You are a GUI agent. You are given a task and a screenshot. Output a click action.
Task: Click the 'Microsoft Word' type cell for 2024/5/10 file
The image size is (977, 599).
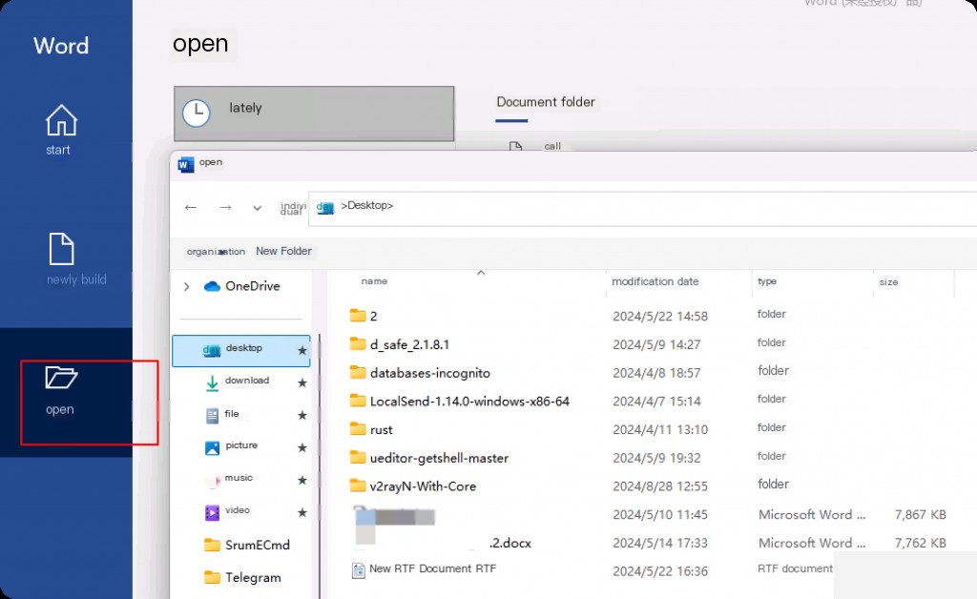pos(812,515)
